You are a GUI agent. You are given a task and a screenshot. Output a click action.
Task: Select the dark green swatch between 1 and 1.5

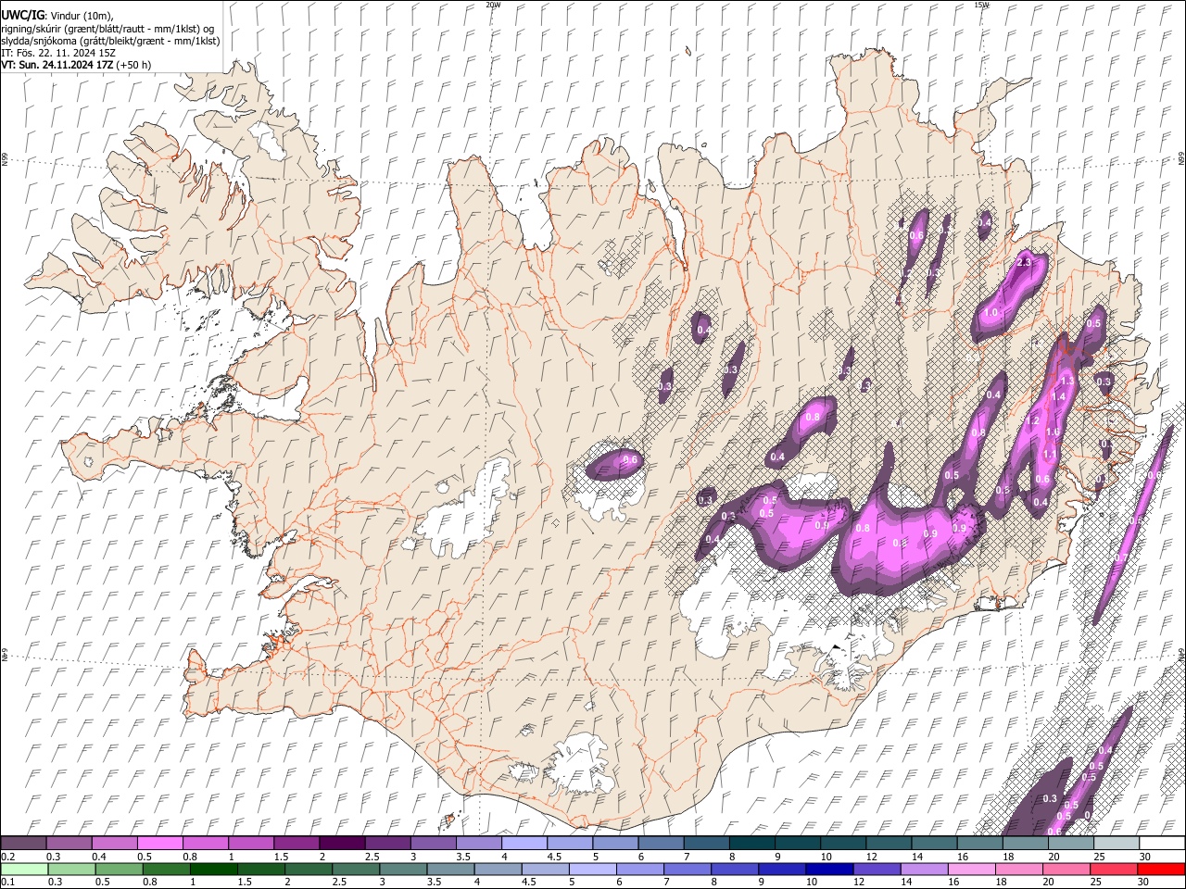(212, 870)
